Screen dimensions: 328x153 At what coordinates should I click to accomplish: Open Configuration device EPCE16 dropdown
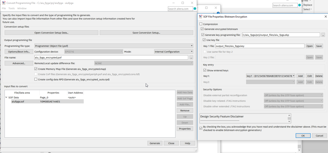[x=94, y=52]
